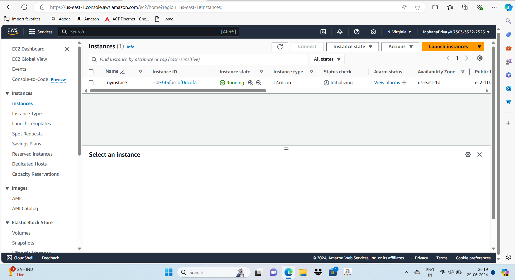Viewport: 515px width, 280px height.
Task: Refresh the instances list
Action: 280,47
